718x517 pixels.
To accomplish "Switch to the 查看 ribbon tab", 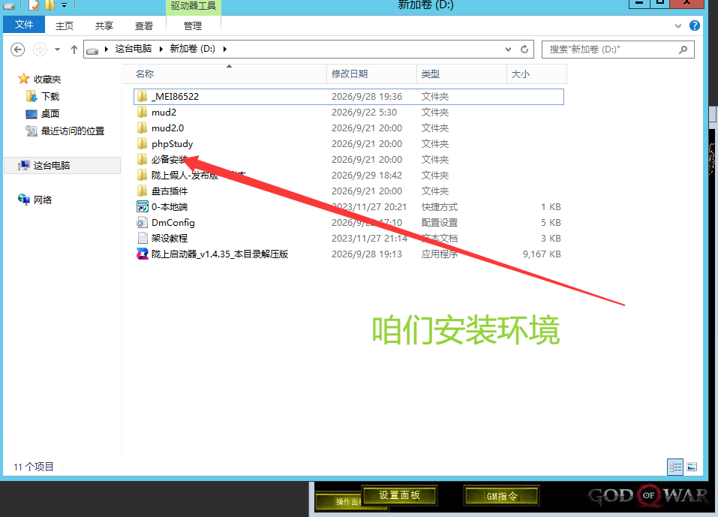I will pyautogui.click(x=144, y=26).
